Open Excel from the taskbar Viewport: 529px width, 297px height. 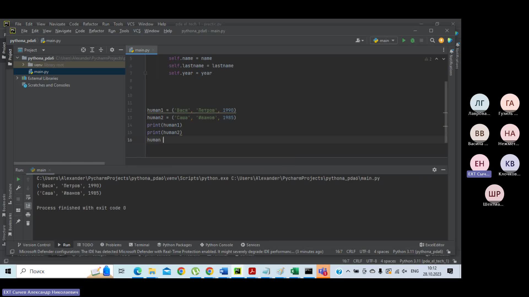[295, 271]
